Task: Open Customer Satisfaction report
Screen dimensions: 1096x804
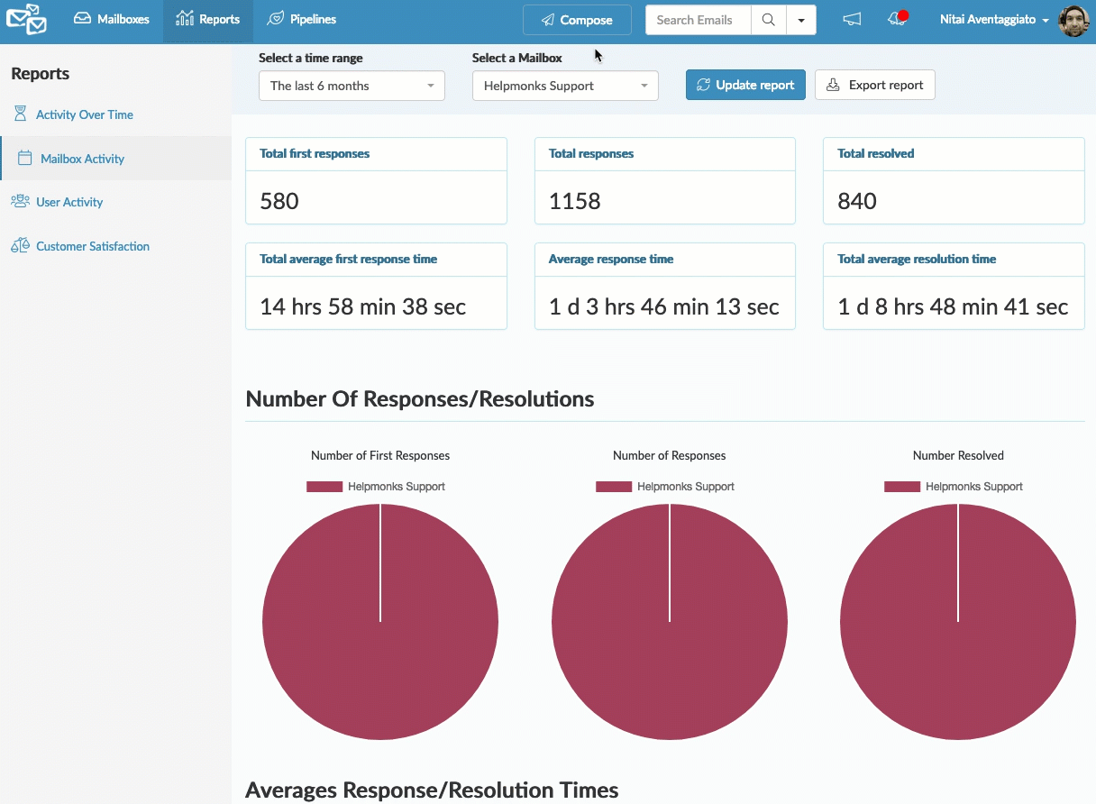Action: (x=93, y=246)
